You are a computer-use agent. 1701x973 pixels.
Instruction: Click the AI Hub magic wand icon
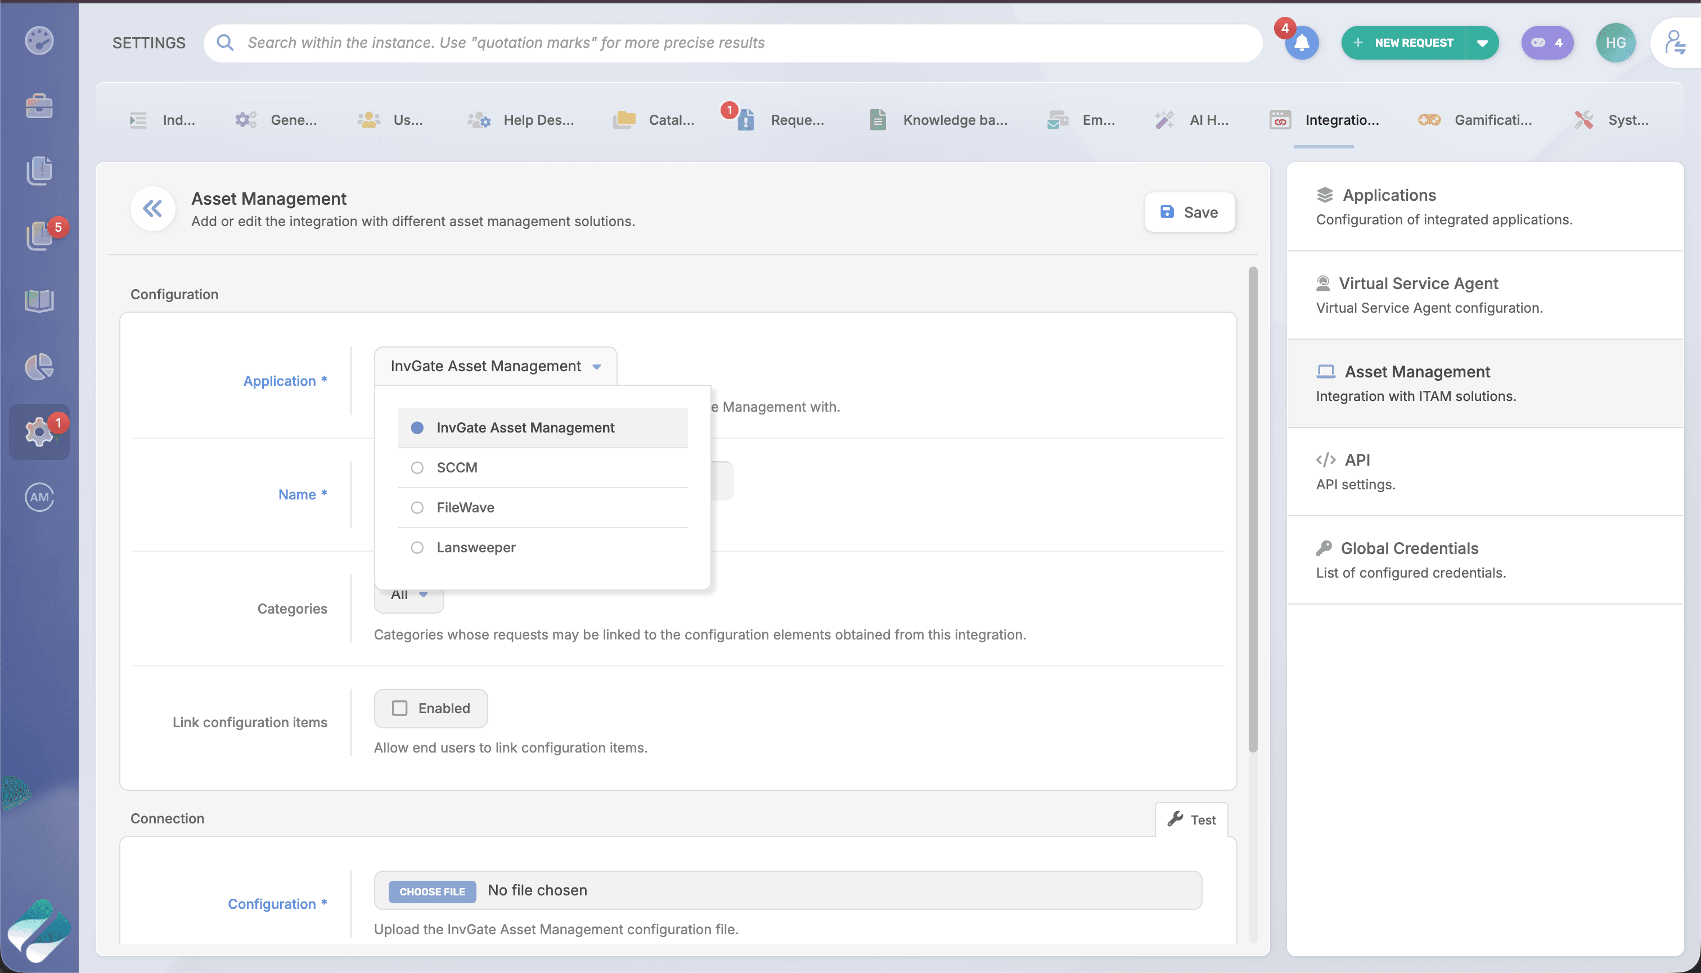(1164, 120)
